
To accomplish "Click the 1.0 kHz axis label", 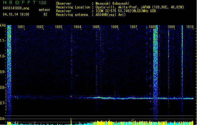I will (3, 56).
